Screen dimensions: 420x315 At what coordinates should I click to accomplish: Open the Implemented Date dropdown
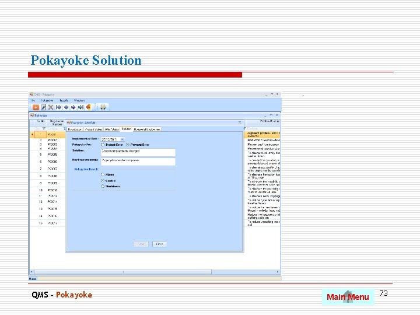[122, 139]
